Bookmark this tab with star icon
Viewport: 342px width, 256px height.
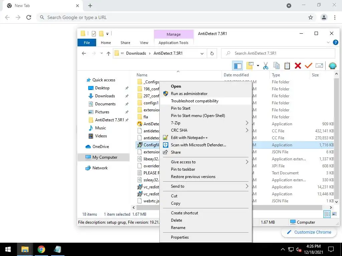point(311,17)
